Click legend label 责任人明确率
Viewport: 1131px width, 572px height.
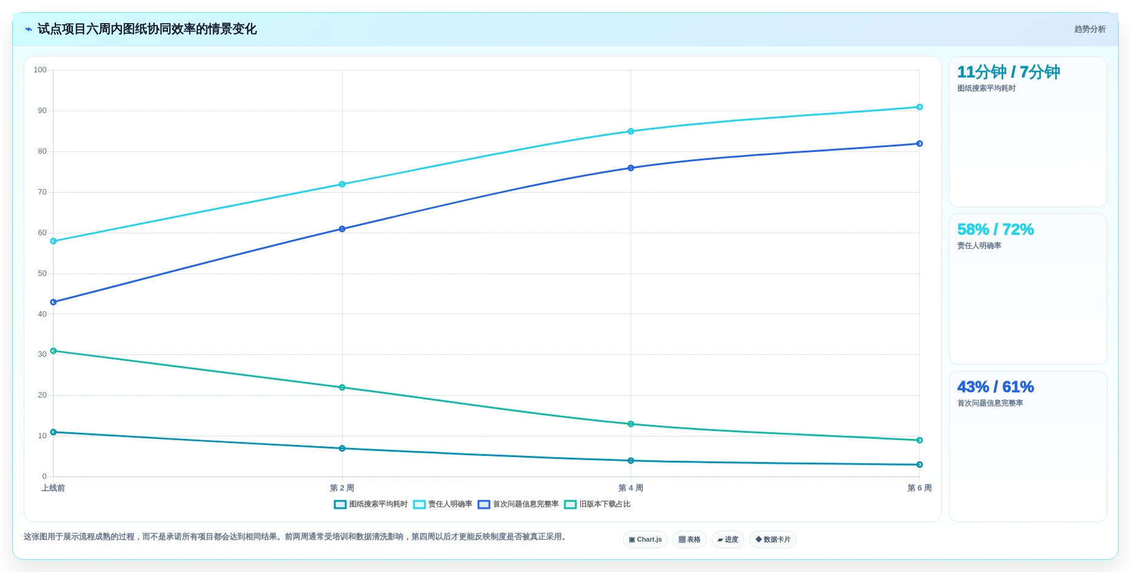tap(450, 505)
